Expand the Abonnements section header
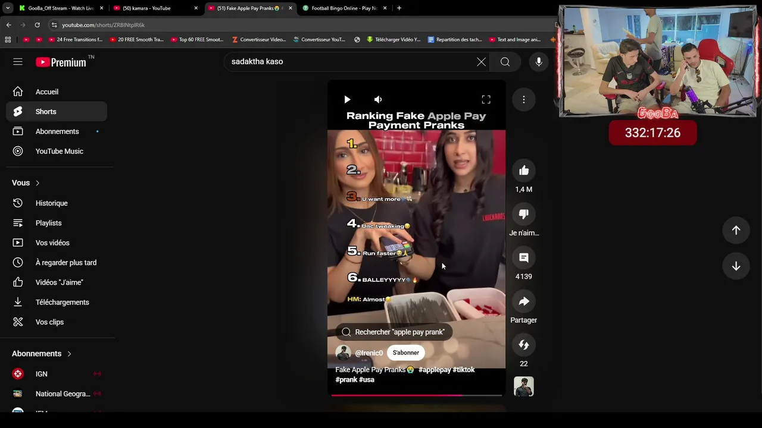Screen dimensions: 762x428 point(42,354)
